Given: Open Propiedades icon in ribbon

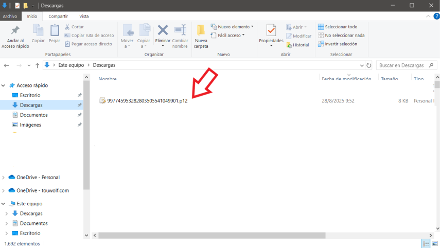Looking at the screenshot, I should pyautogui.click(x=271, y=31).
